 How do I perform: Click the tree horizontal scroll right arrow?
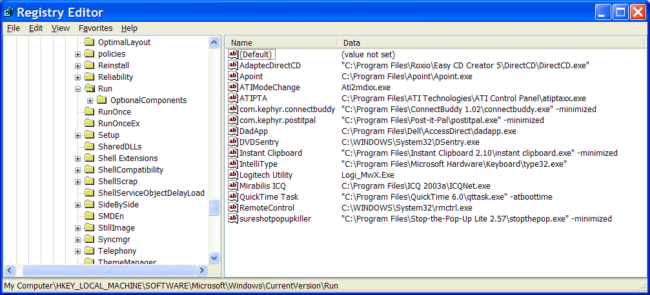point(201,270)
